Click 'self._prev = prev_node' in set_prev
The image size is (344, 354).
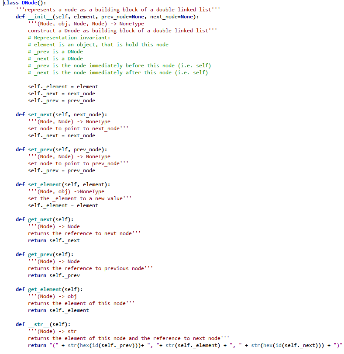62,171
